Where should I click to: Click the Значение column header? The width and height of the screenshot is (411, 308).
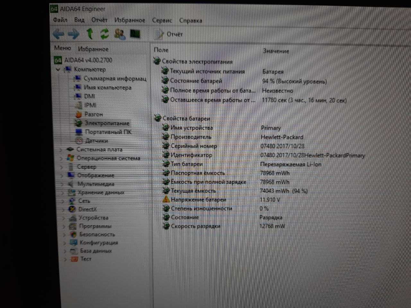(x=276, y=51)
